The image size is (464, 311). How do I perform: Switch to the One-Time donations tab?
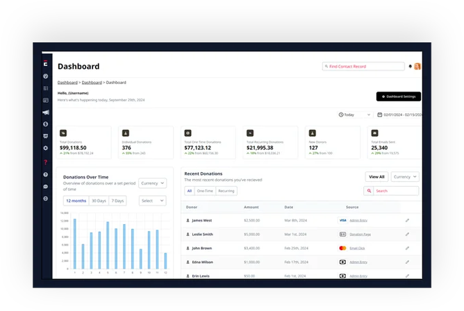(205, 190)
